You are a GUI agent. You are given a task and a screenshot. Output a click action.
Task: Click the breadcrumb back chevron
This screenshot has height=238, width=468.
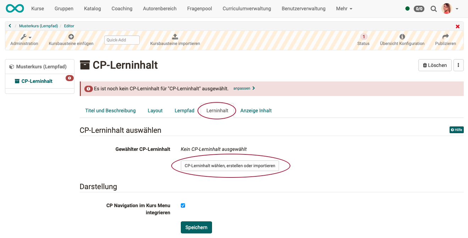(10, 25)
